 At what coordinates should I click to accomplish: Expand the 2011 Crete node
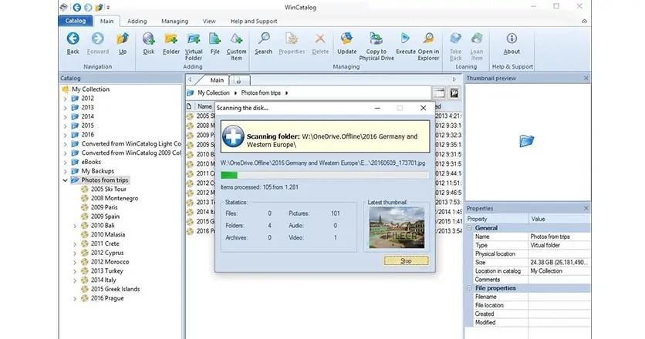[x=75, y=243]
